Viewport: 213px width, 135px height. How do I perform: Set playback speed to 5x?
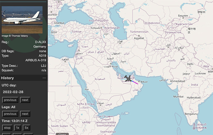27,128
